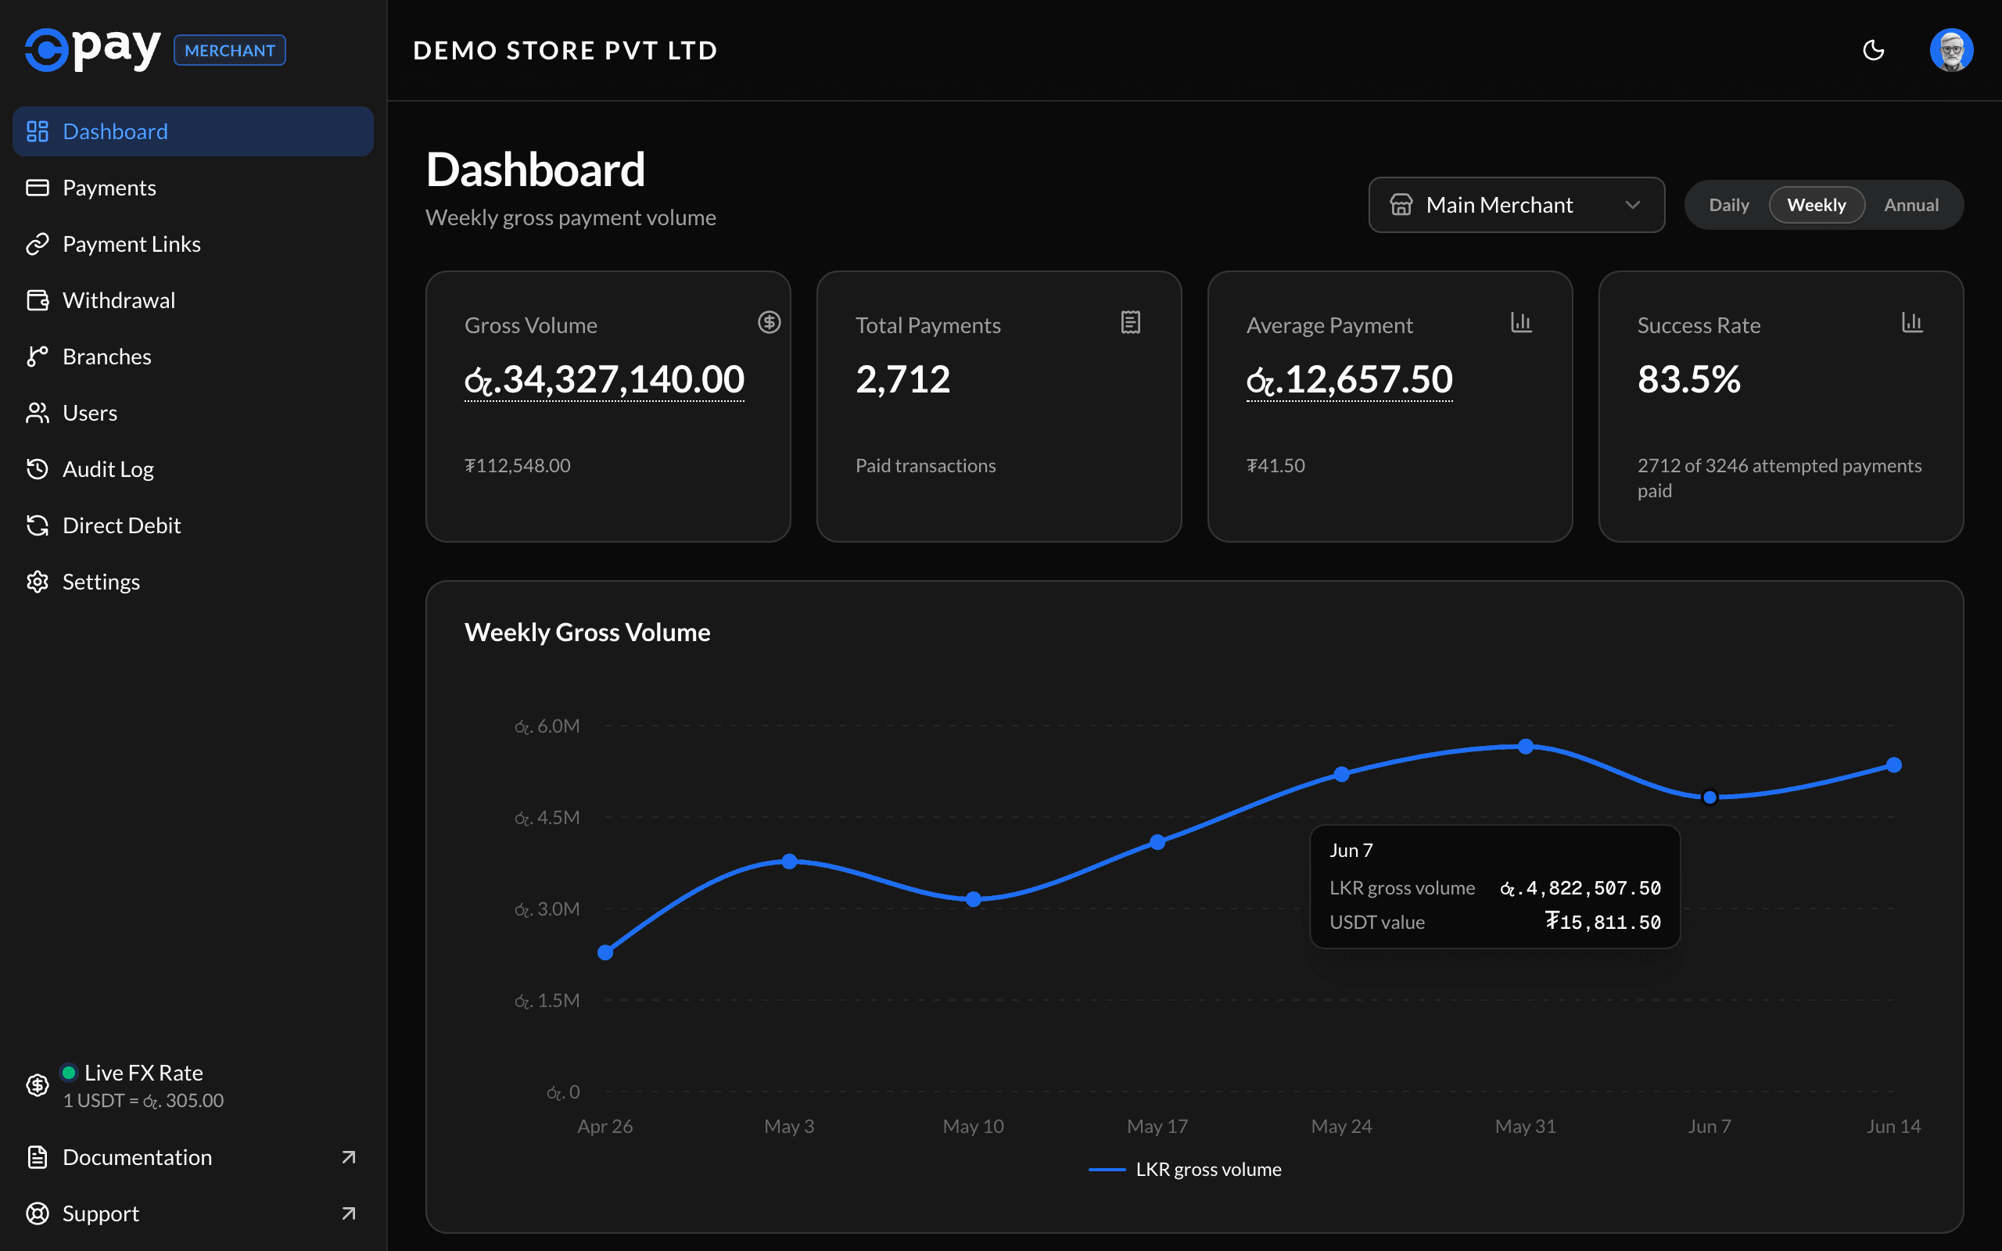Click the May 24 chart data point
The height and width of the screenshot is (1251, 2002).
coord(1342,774)
